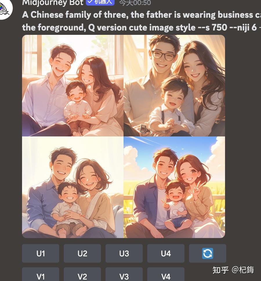The image size is (261, 281).
Task: Open top-right image of father with glasses
Action: click(174, 85)
